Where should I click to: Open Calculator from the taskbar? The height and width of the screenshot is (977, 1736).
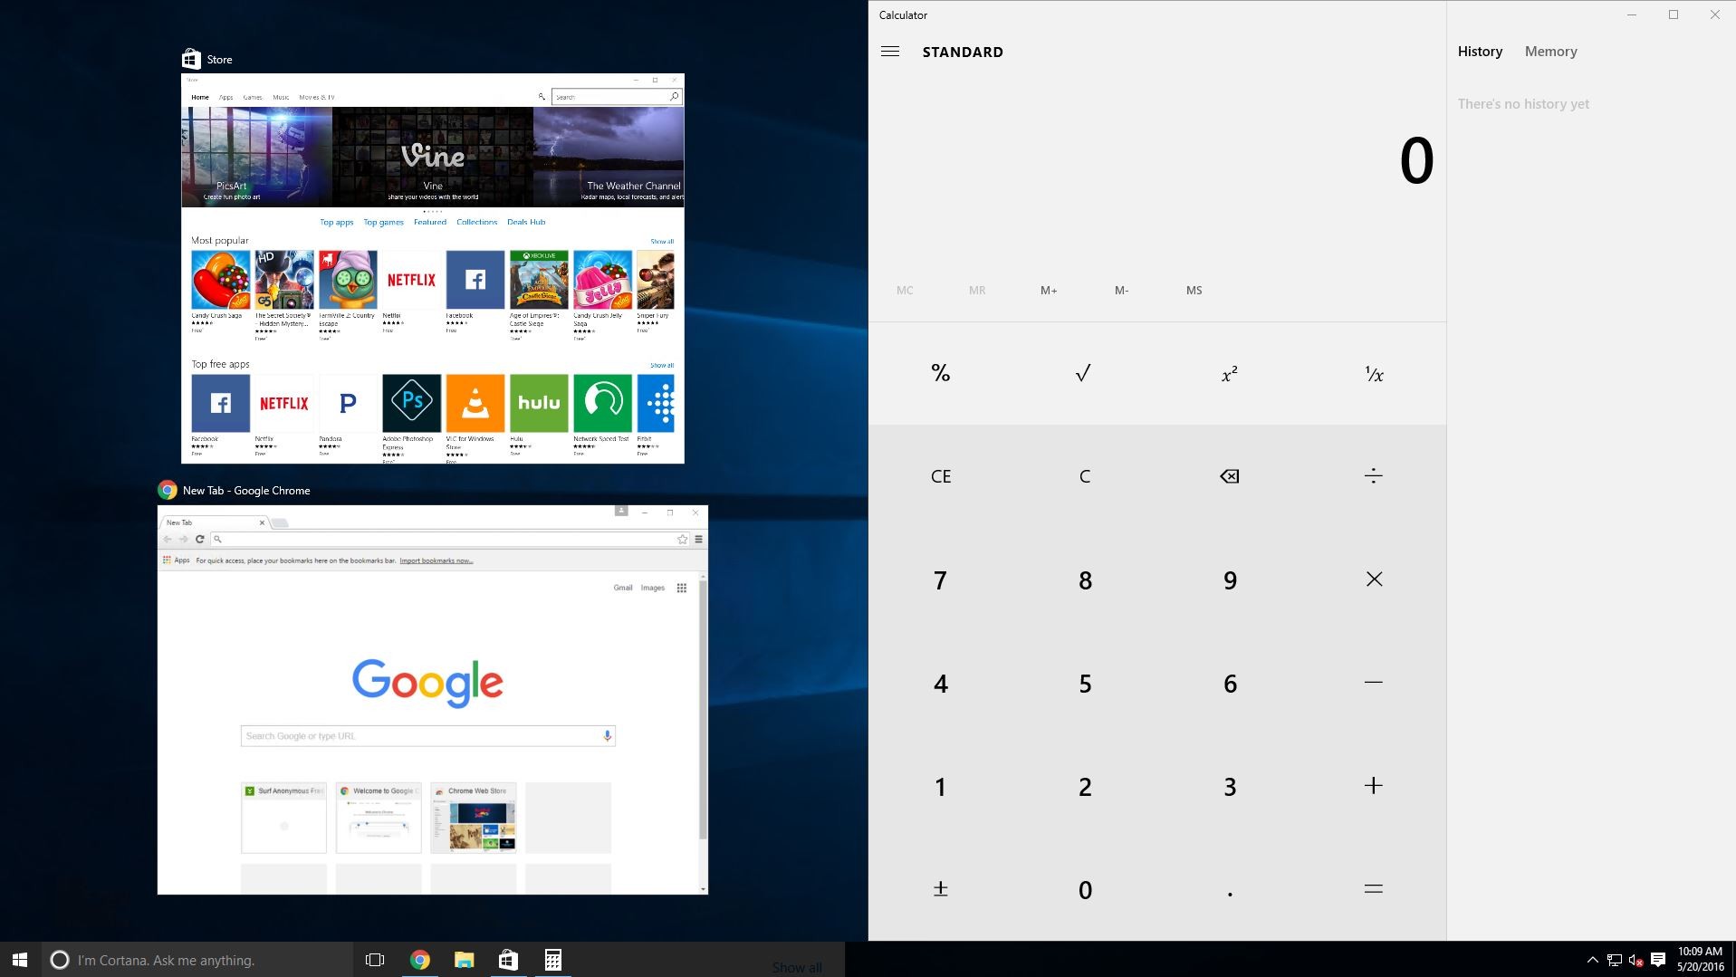[x=552, y=960]
